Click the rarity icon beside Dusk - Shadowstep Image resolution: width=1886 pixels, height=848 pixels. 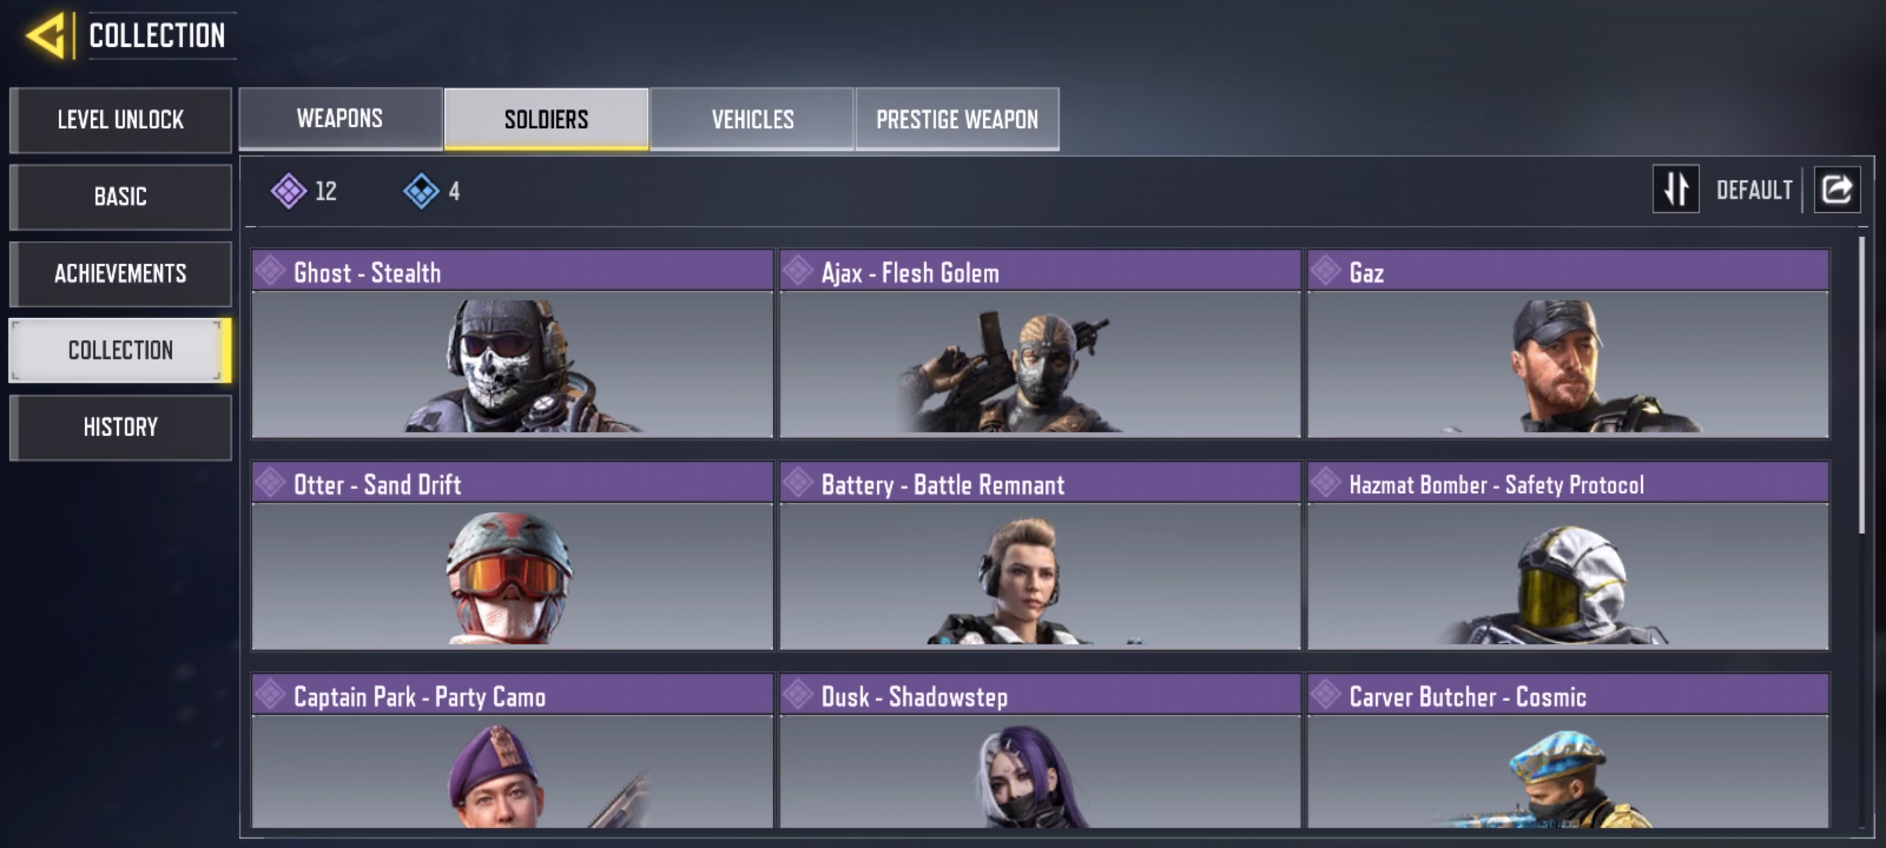point(798,694)
